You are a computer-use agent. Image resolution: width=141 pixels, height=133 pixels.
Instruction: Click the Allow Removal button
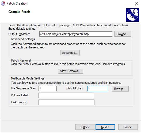coord(71,71)
